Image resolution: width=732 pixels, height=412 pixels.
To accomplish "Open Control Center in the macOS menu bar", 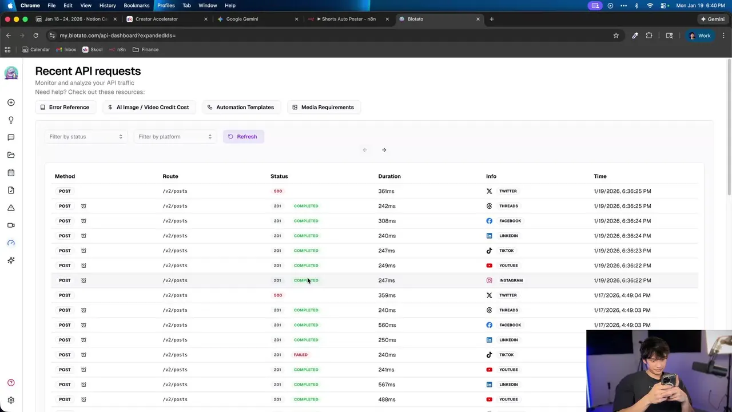I will (x=663, y=5).
